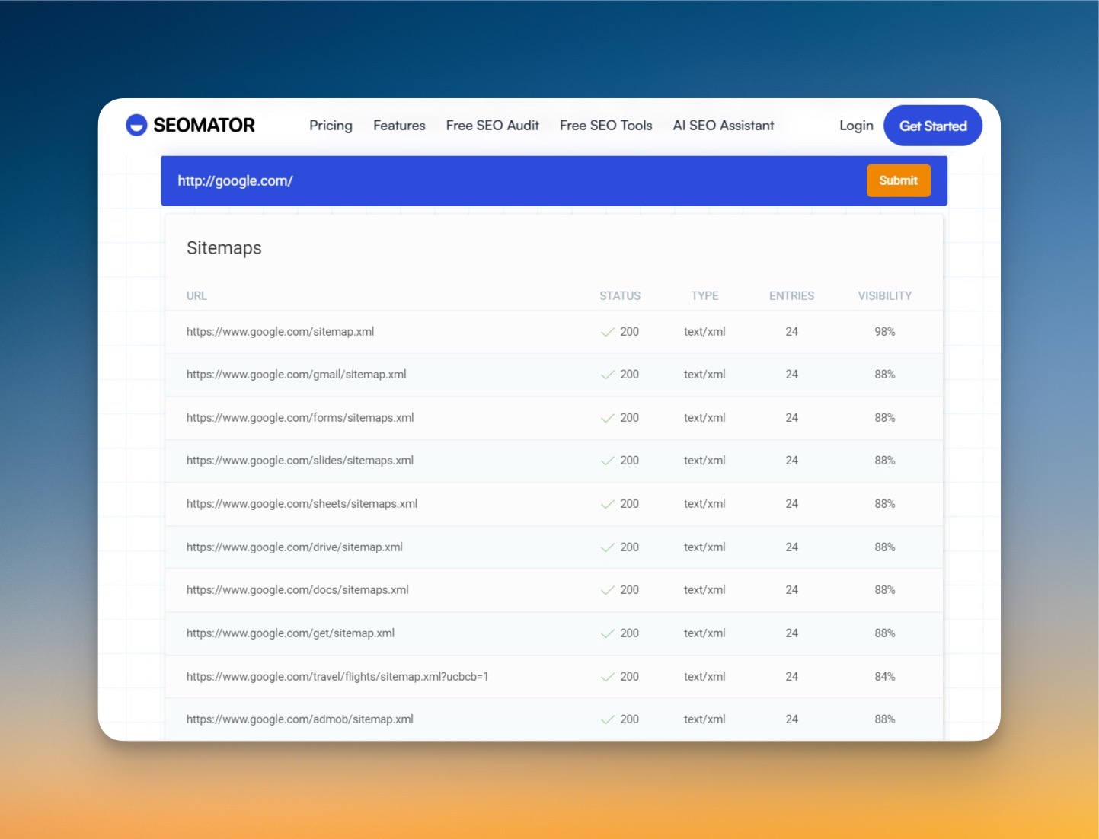Click the green check beside sitemap.xml status
1099x839 pixels.
tap(606, 332)
